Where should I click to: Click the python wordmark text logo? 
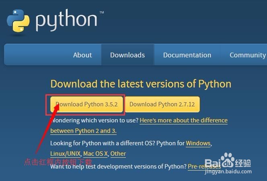66,20
